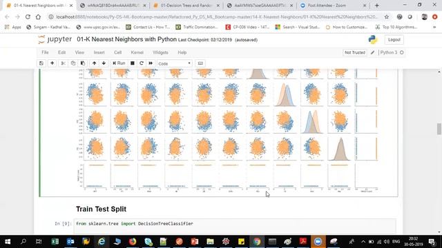Click the pairplot output image
Image resolution: width=442 pixels, height=248 pixels.
(227, 131)
